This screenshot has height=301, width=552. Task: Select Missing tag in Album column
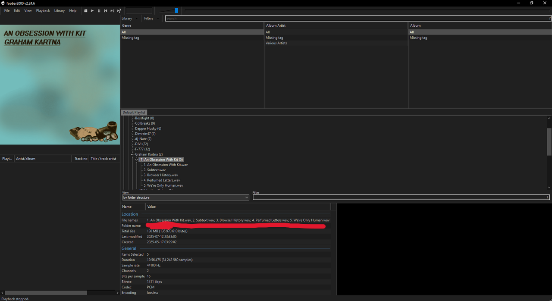[x=480, y=38]
